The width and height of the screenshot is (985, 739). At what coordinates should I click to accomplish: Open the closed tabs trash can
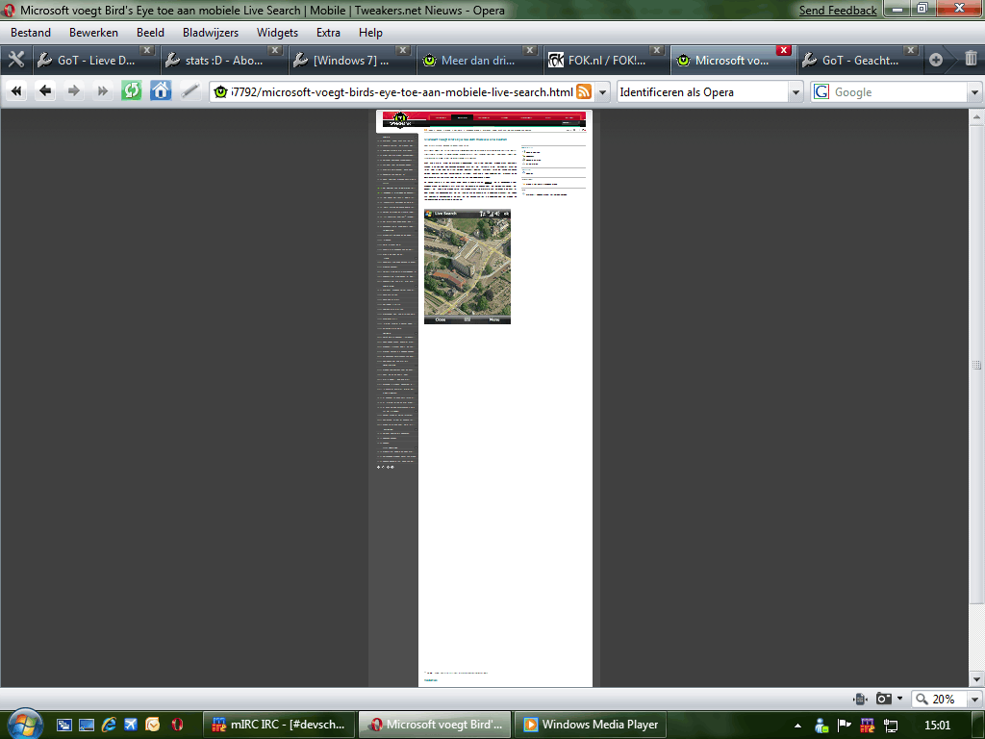(971, 59)
